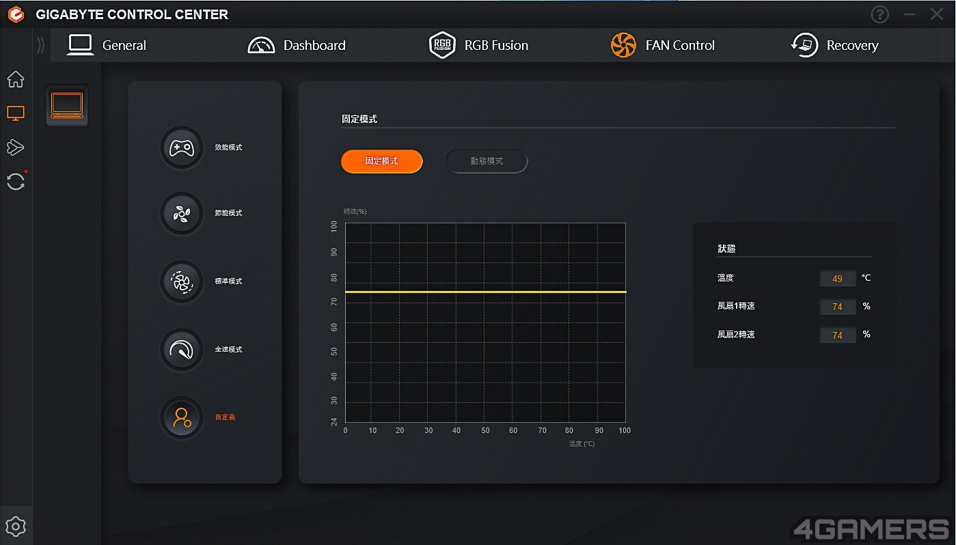The width and height of the screenshot is (956, 545).
Task: Select the 全速模式 speedometer icon
Action: [x=181, y=350]
